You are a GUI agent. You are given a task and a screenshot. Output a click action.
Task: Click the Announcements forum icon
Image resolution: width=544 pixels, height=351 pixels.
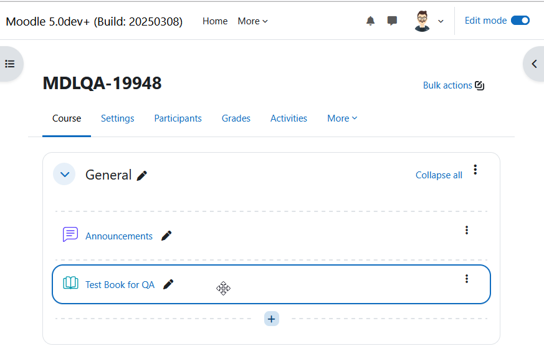(70, 234)
